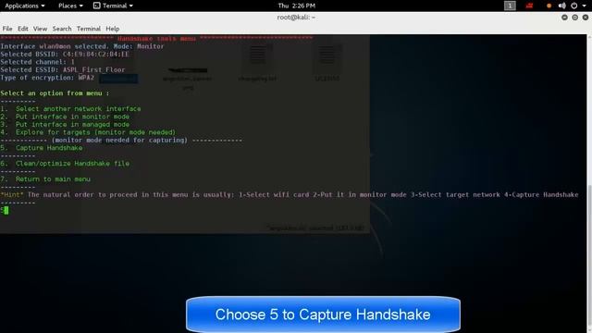Click the text '4. Explore for targets'
The image size is (592, 333).
[45, 132]
